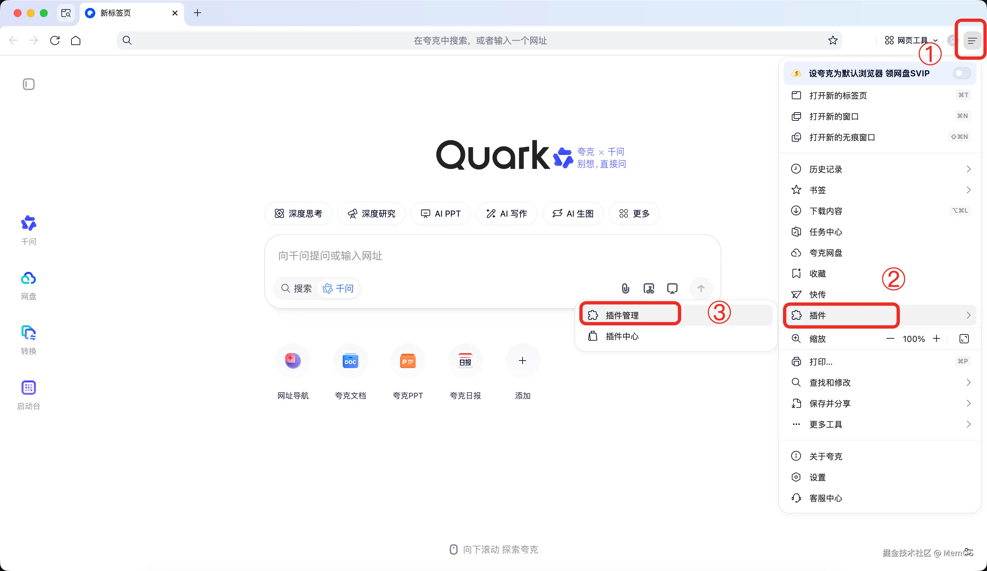Screen dimensions: 987x571
Task: Click the bookmark star in address bar
Action: (x=833, y=40)
